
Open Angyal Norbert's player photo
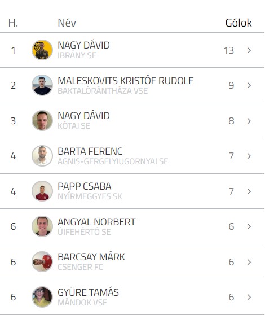click(42, 226)
